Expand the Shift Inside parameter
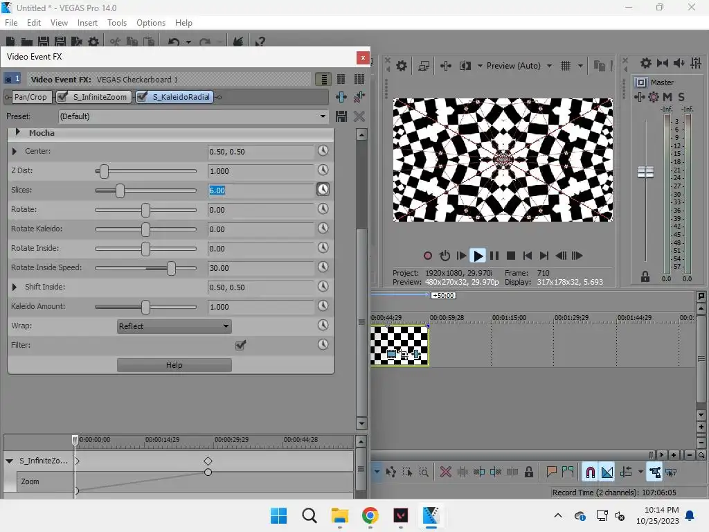This screenshot has width=709, height=532. click(14, 287)
